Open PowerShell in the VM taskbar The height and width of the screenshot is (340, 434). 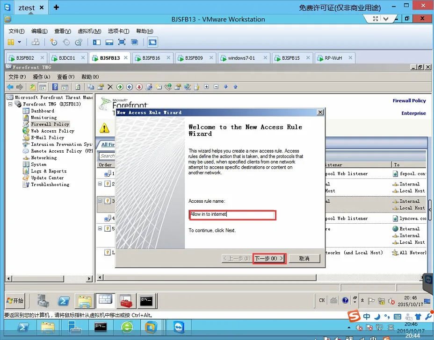(64, 301)
